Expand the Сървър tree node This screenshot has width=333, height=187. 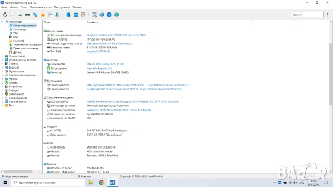point(2,63)
